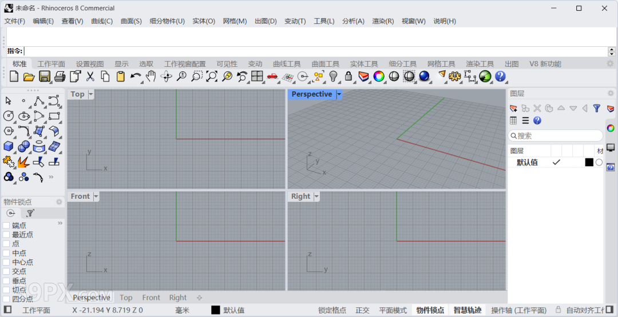Click the Save floppy disk icon
This screenshot has width=618, height=317.
44,77
